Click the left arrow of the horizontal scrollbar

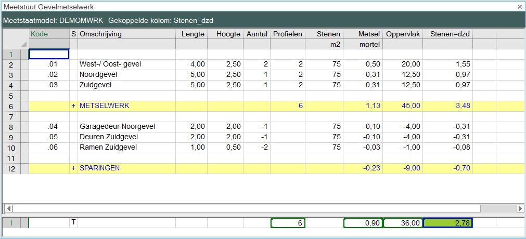click(x=8, y=208)
